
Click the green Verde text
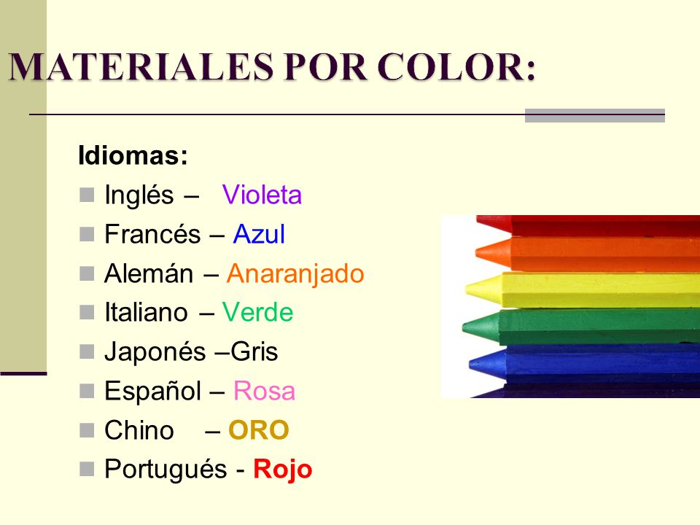257,313
